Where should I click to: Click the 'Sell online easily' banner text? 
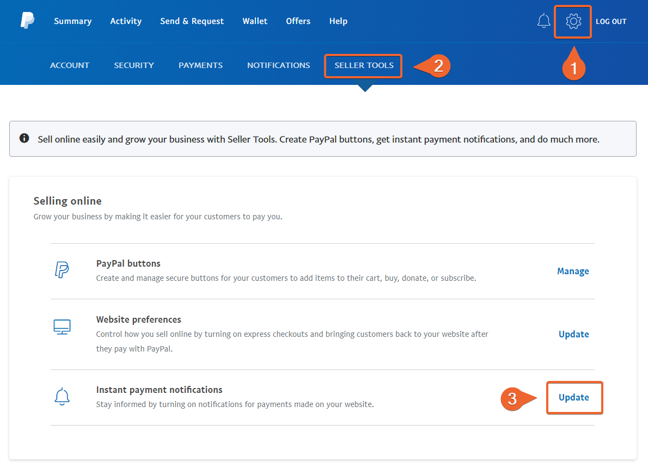tap(319, 139)
